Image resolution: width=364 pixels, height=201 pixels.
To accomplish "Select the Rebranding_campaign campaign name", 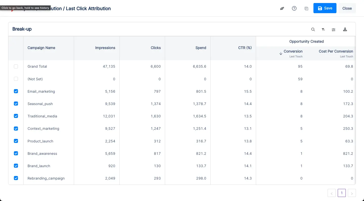I will pos(46,178).
